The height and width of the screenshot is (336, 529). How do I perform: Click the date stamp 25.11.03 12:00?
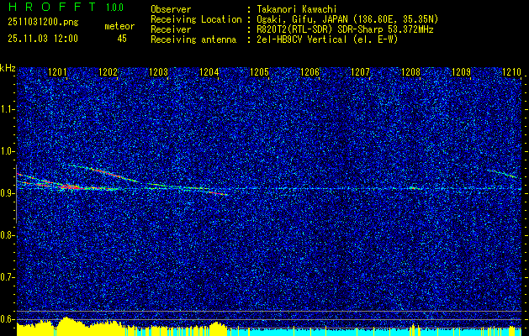43,39
